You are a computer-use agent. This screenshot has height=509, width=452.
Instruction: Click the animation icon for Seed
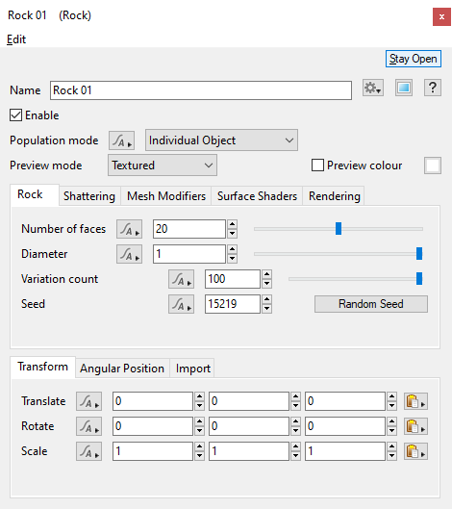coord(181,304)
